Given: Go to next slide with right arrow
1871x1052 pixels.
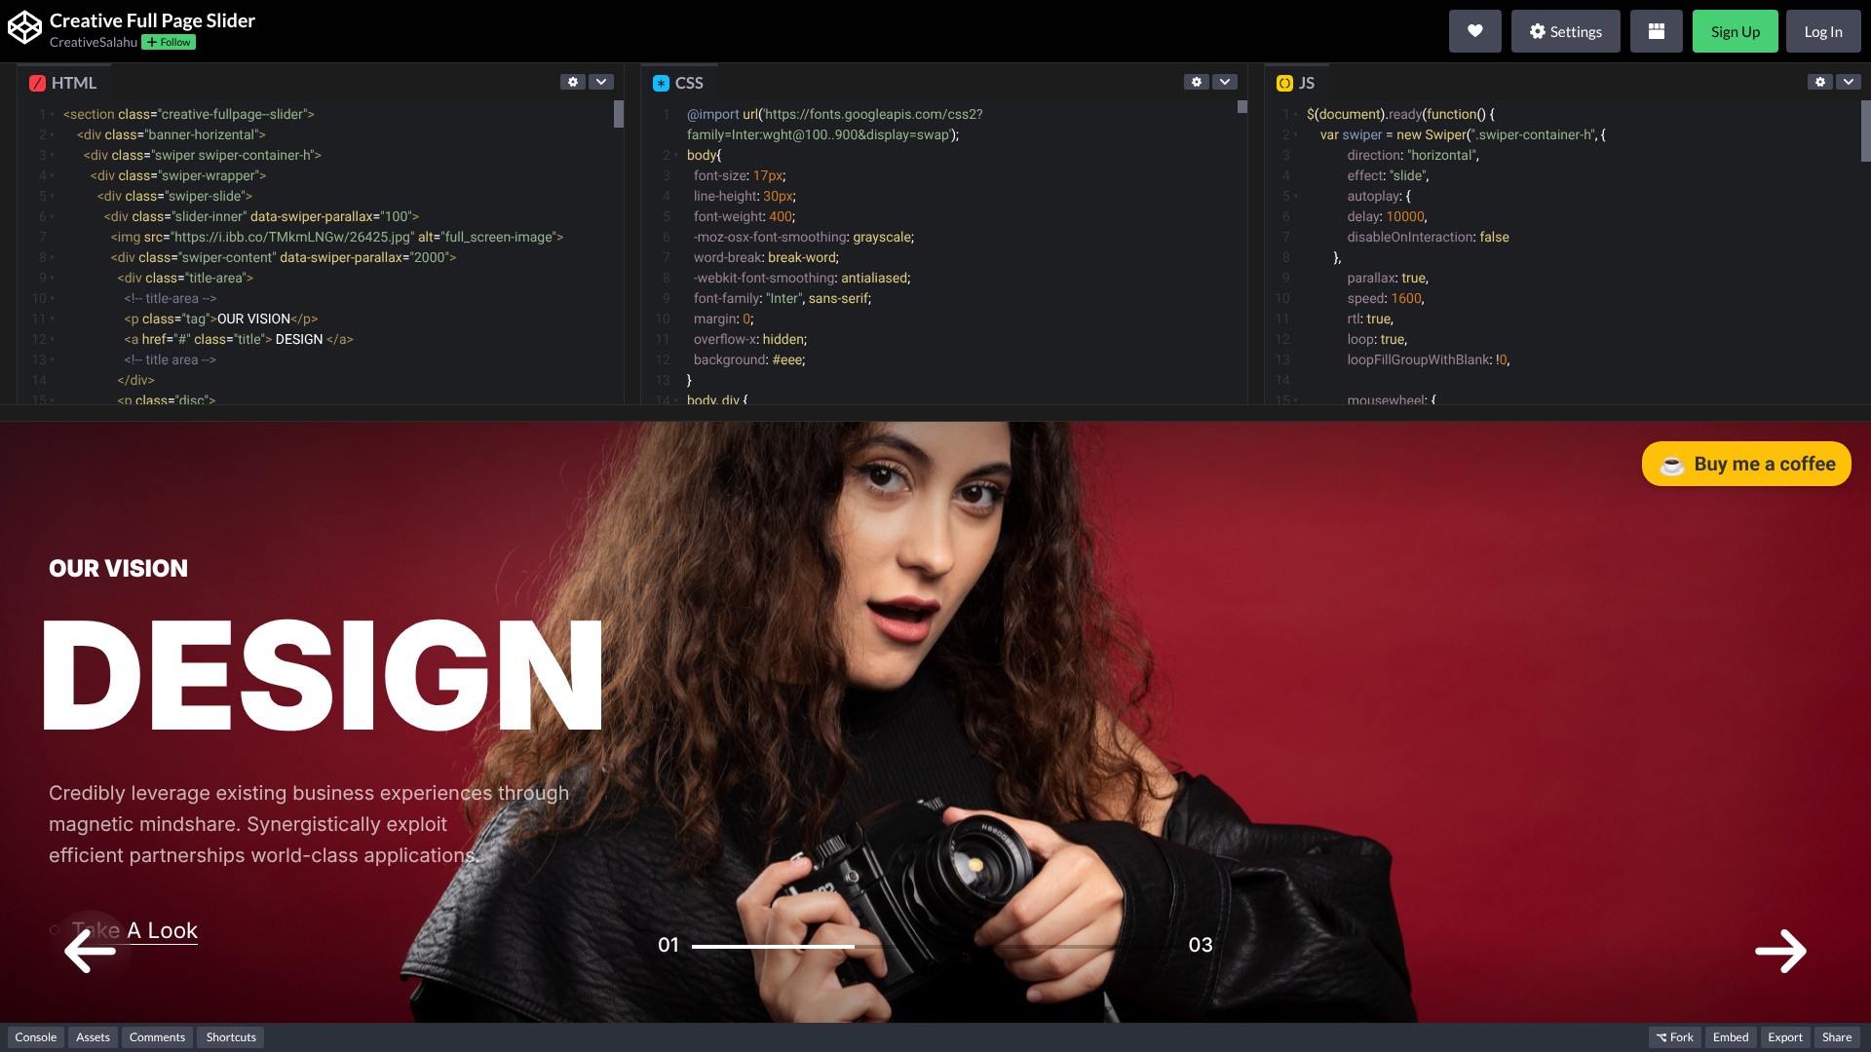Looking at the screenshot, I should click(1780, 951).
